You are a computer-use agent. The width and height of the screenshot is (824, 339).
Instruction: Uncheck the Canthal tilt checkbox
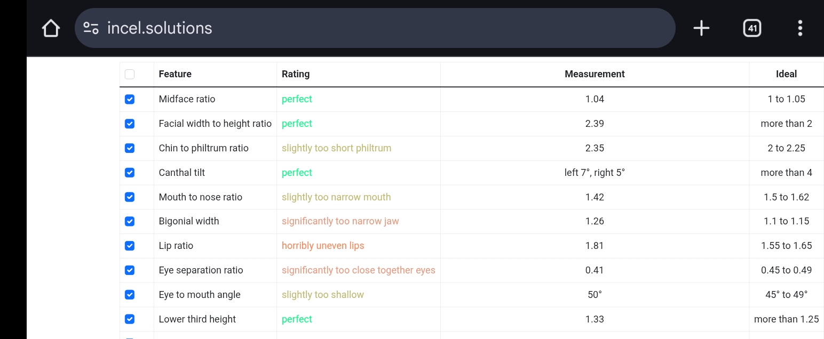coord(130,173)
